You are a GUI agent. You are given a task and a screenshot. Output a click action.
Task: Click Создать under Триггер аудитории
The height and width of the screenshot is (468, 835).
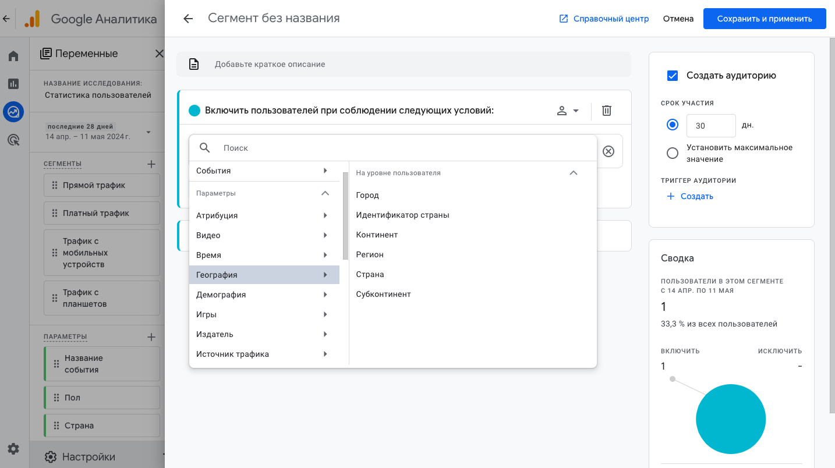tap(690, 196)
